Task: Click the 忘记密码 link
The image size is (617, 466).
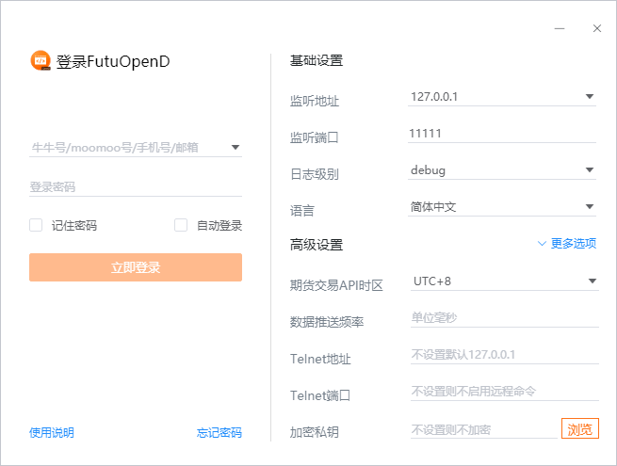Action: click(219, 433)
